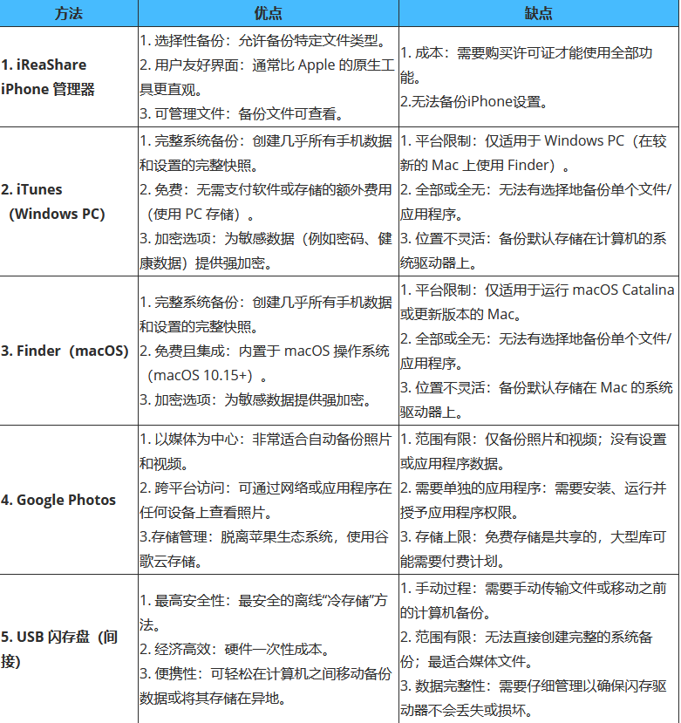Click 存储上限：免费存储是共享的
The height and width of the screenshot is (723, 681).
click(x=534, y=549)
